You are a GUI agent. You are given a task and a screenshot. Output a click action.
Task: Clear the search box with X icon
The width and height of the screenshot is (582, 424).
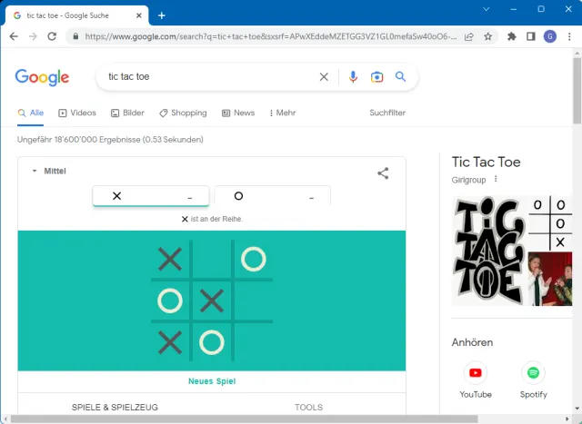[324, 77]
